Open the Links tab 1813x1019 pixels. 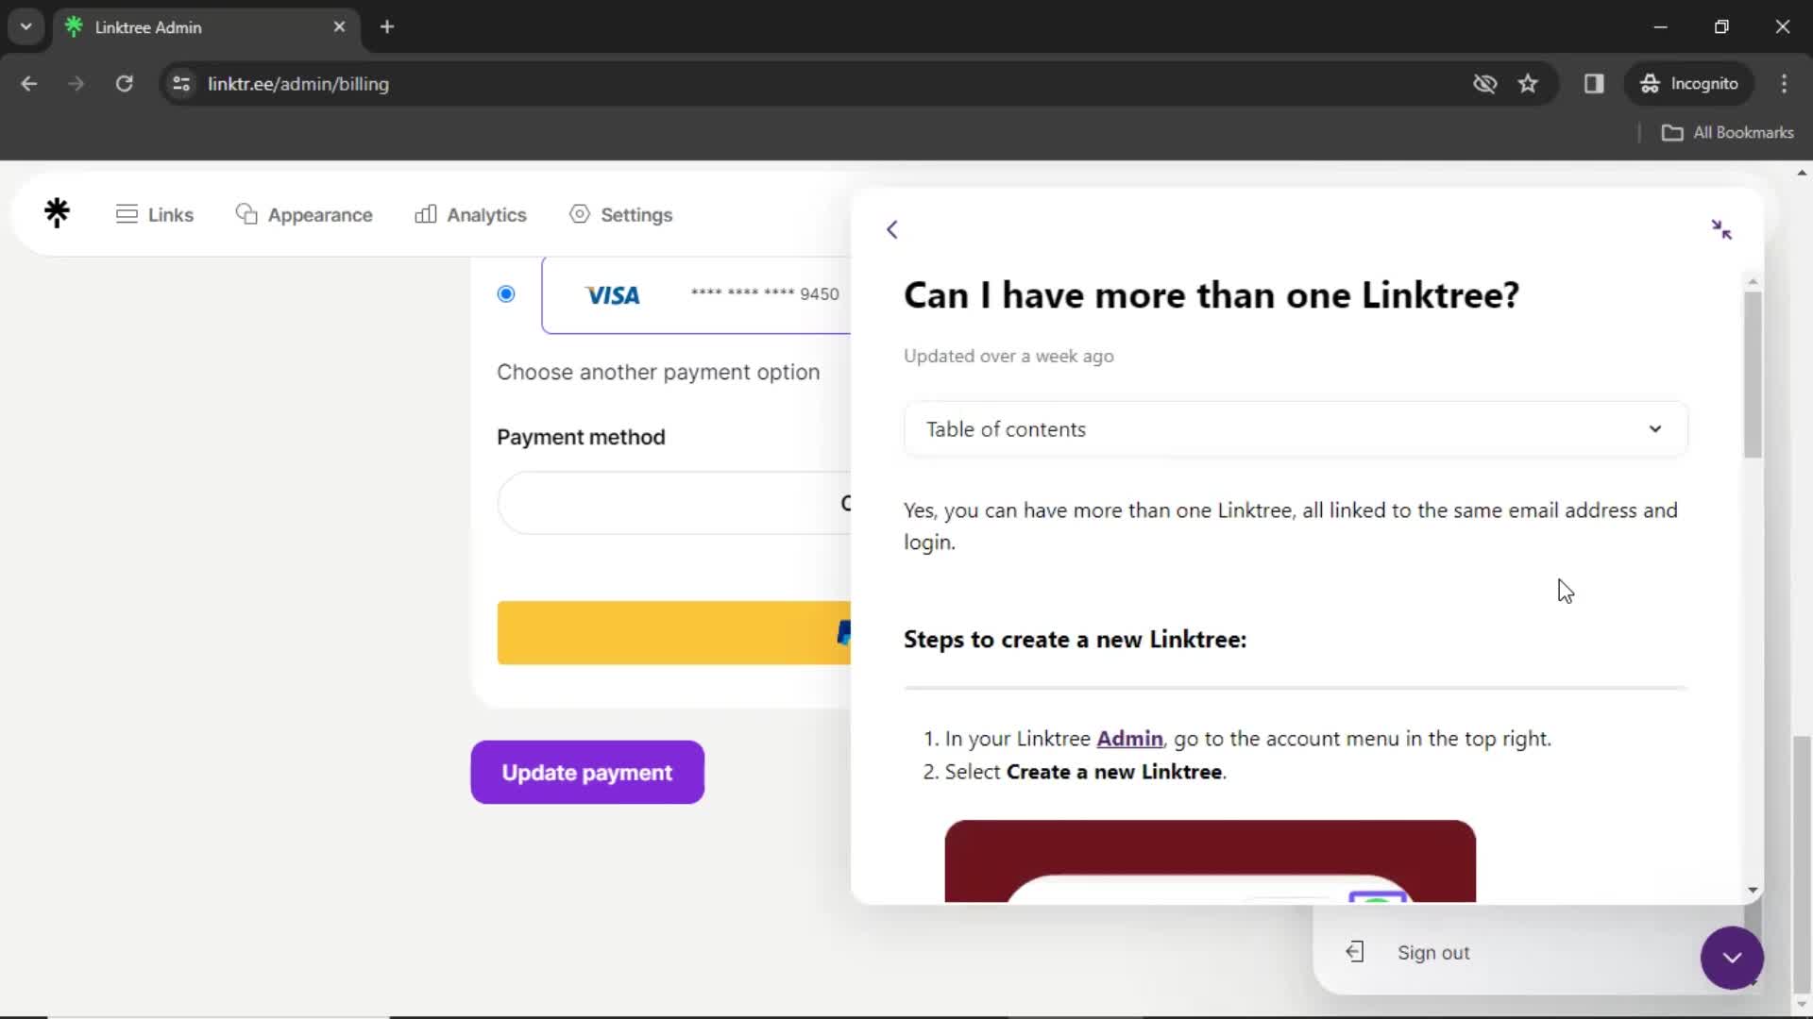click(155, 214)
